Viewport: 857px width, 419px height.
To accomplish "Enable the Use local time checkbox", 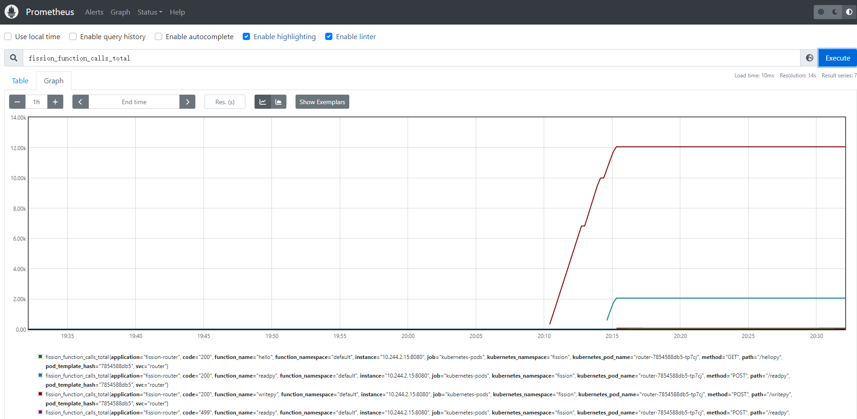I will (x=8, y=36).
